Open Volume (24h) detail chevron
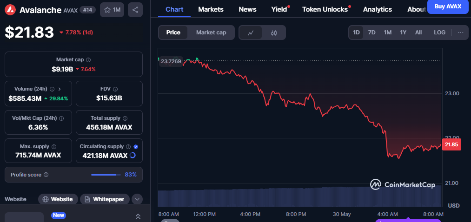The height and width of the screenshot is (222, 471). click(60, 89)
